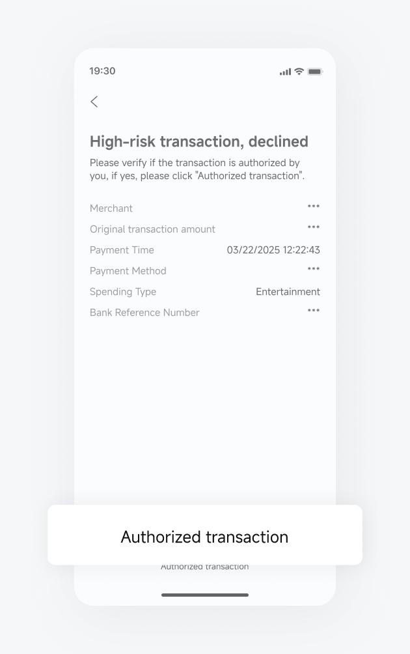The width and height of the screenshot is (410, 654).
Task: Tap the masked Payment Method value
Action: click(x=314, y=270)
